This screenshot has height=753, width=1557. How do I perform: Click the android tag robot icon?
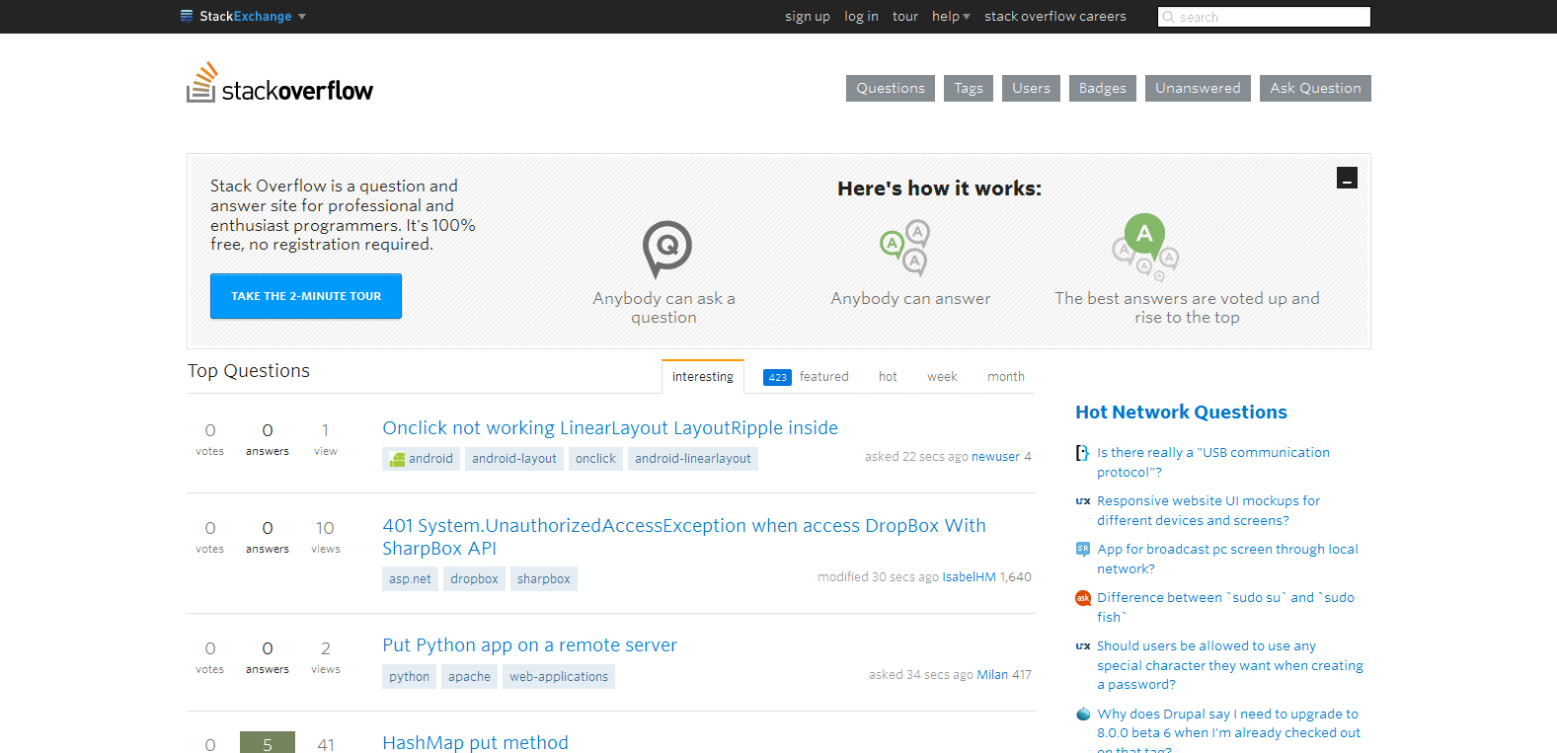tap(397, 459)
